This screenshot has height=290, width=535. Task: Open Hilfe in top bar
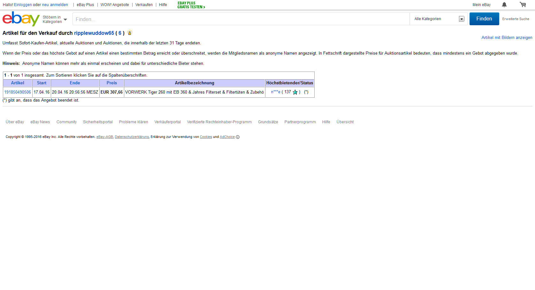163,5
